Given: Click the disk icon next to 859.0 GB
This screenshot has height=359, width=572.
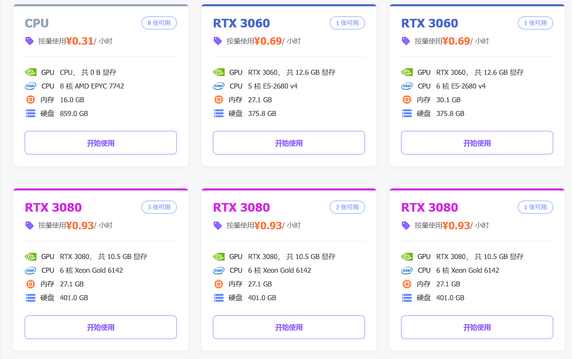Looking at the screenshot, I should (31, 113).
